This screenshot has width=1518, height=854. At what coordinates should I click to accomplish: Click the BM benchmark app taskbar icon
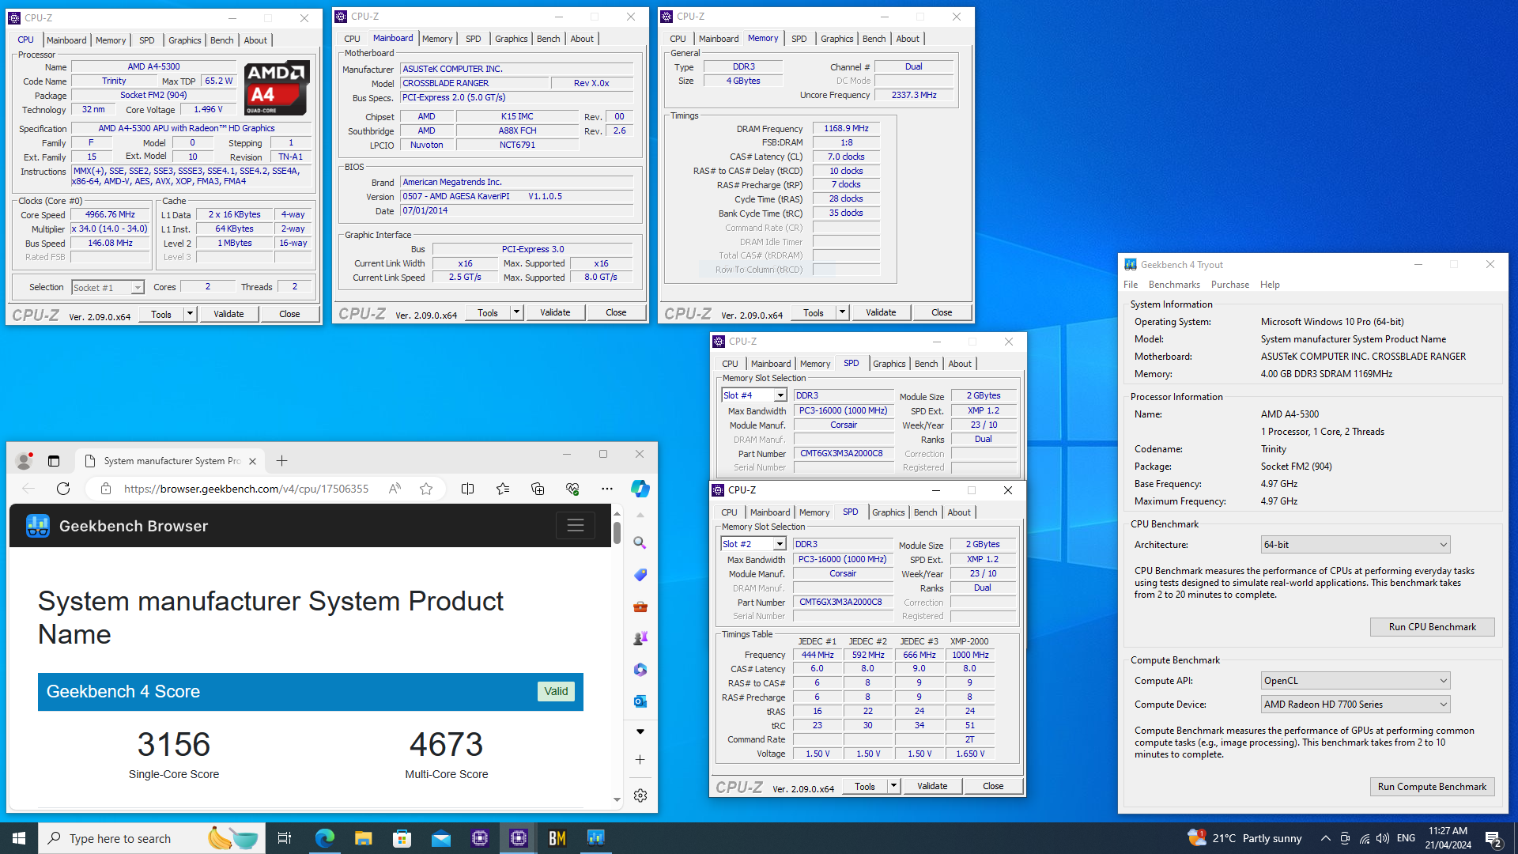tap(557, 838)
